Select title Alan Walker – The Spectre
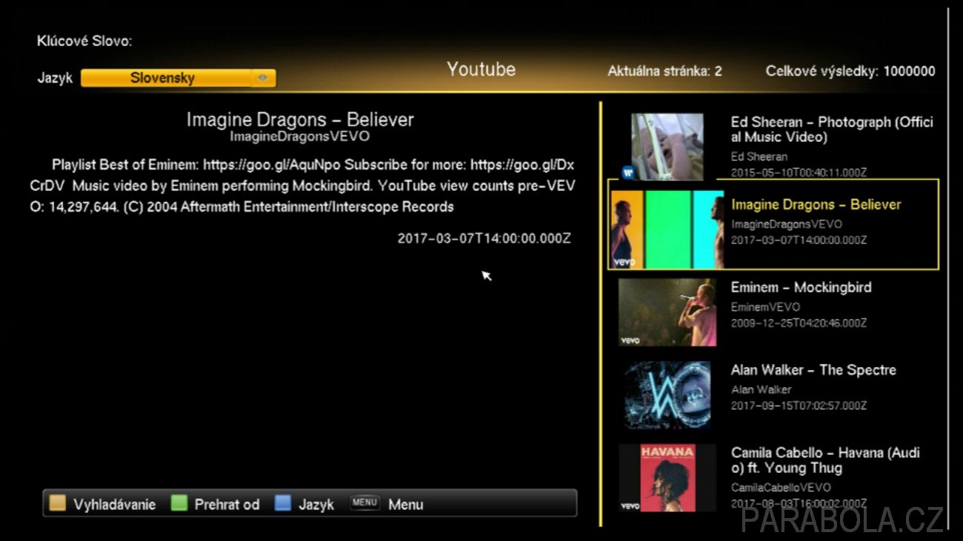 [x=813, y=370]
